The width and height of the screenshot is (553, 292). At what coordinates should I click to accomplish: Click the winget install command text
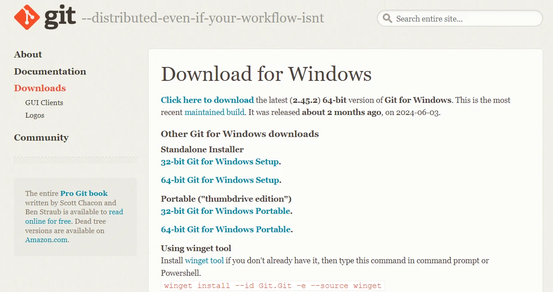(273, 286)
